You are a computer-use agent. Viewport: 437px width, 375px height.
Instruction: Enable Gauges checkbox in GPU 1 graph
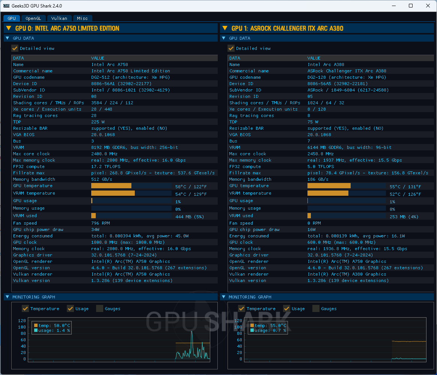point(316,309)
